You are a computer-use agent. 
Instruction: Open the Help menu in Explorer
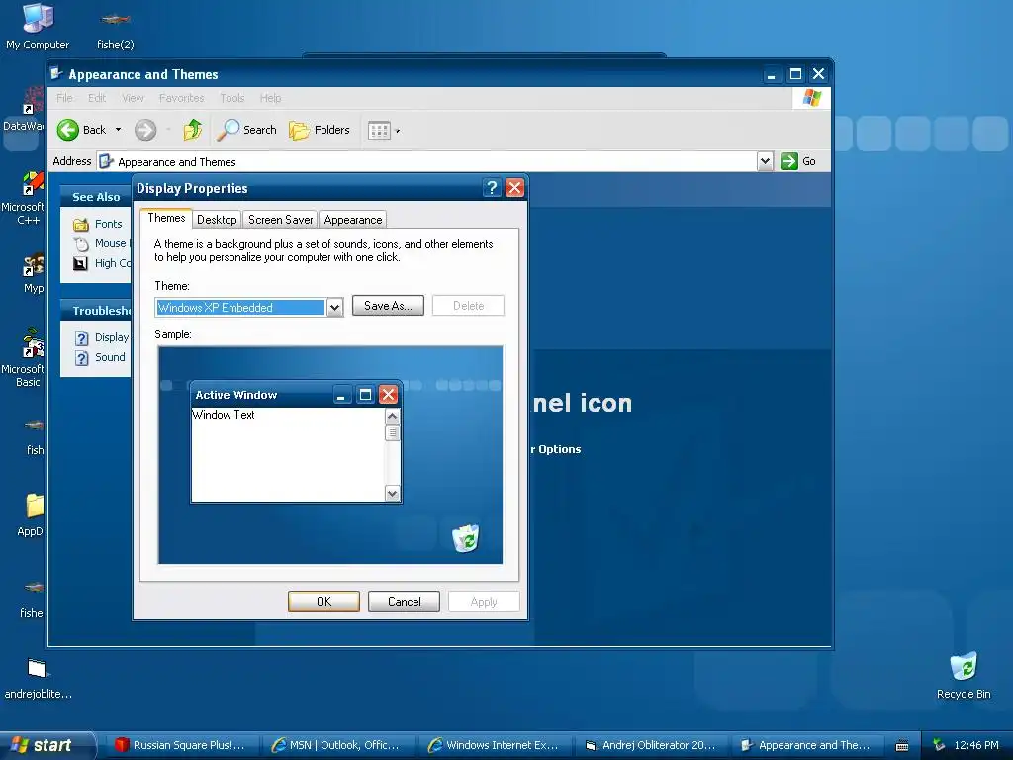(x=271, y=98)
